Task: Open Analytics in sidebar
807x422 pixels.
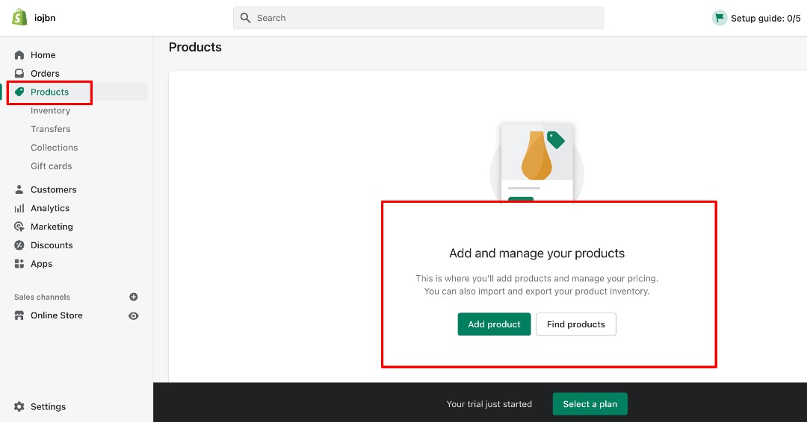Action: tap(50, 208)
